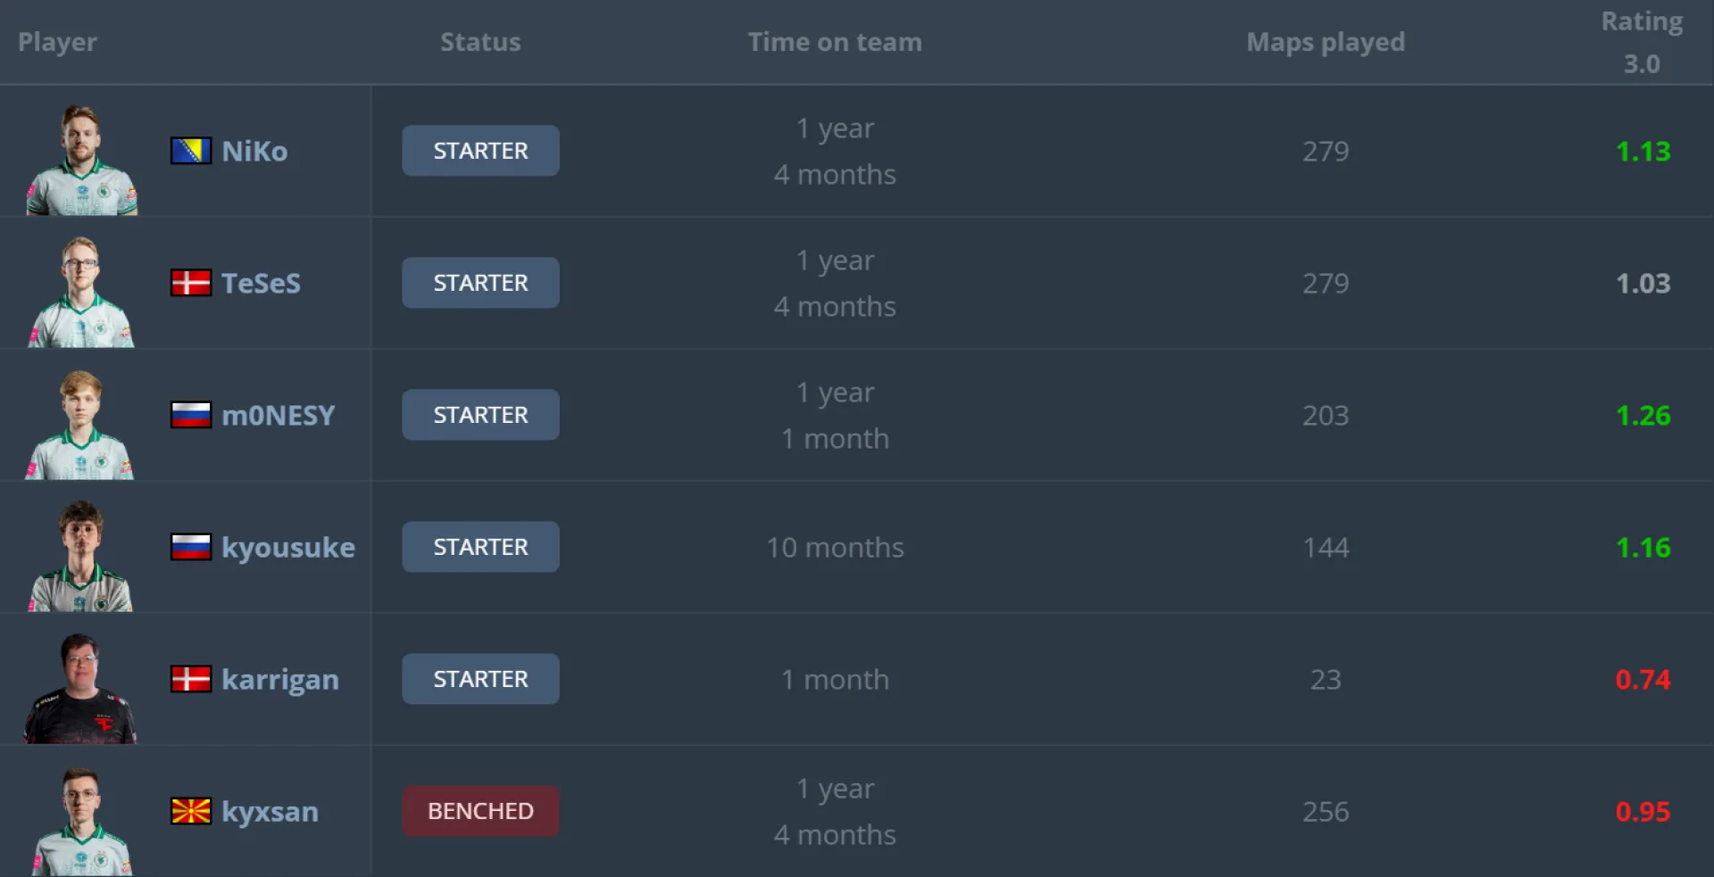Open m0NESY's player profile link
The width and height of the screenshot is (1714, 877).
click(278, 415)
